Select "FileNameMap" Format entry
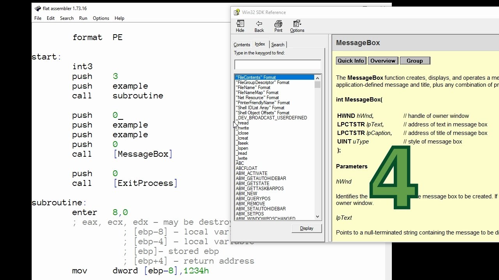This screenshot has width=499, height=280. pos(257,93)
